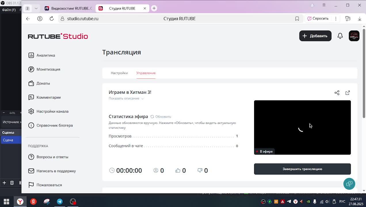Click Пожаловаться in the sidebar

pos(45,185)
